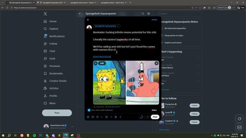The width and height of the screenshot is (246, 138).
Task: Open the emoji picker
Action: pos(106,117)
